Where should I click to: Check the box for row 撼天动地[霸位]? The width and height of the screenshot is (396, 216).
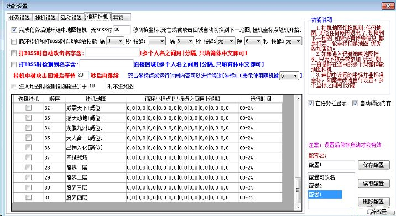pyautogui.click(x=29, y=118)
